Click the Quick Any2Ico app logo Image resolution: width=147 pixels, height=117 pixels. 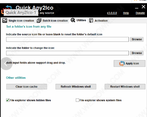6,10
